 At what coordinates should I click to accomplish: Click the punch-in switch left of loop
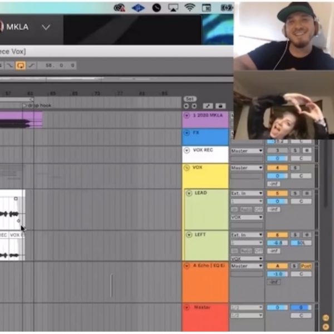click(x=9, y=65)
